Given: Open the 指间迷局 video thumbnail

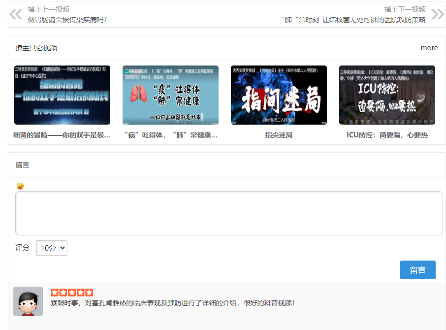Looking at the screenshot, I should pos(279,95).
